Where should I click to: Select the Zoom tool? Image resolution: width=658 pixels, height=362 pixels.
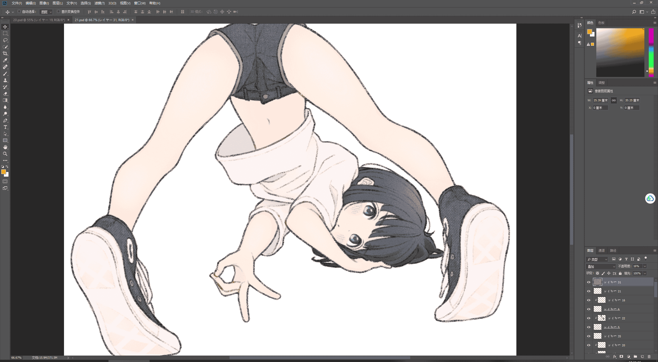click(5, 154)
